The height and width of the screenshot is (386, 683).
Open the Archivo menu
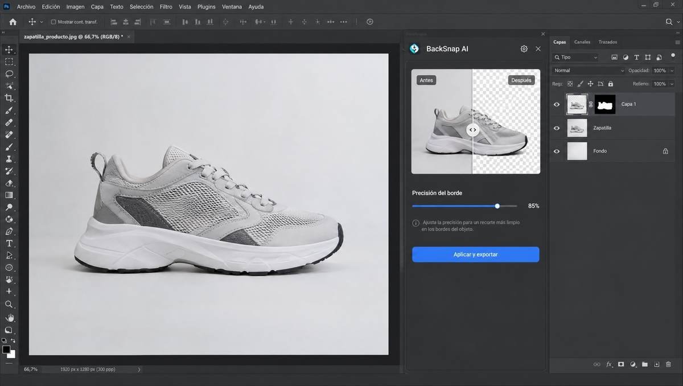click(x=26, y=7)
